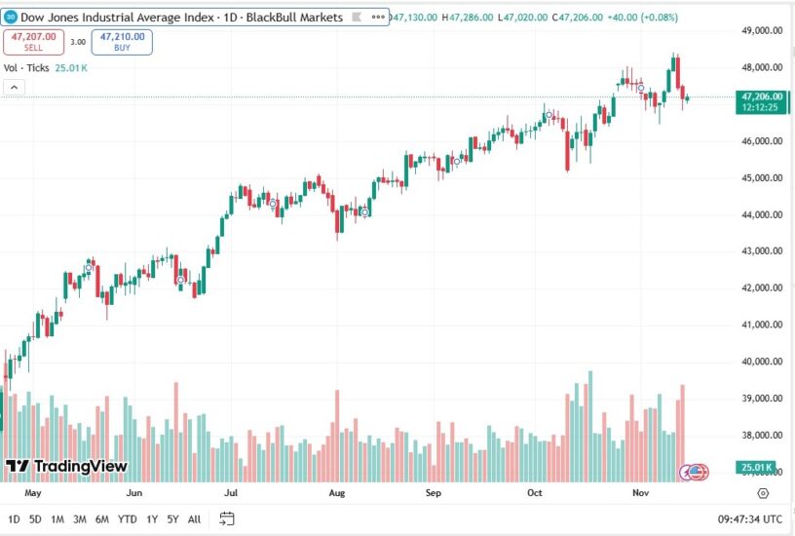Screen dimensions: 795x536
Task: Click the US flag economic event icon
Action: pyautogui.click(x=699, y=472)
